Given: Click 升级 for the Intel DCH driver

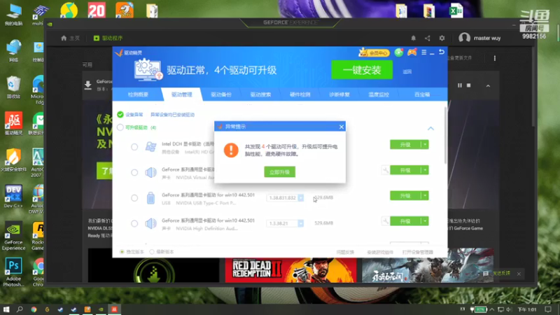Looking at the screenshot, I should click(405, 145).
